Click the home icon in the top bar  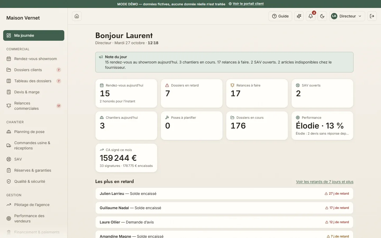[77, 16]
